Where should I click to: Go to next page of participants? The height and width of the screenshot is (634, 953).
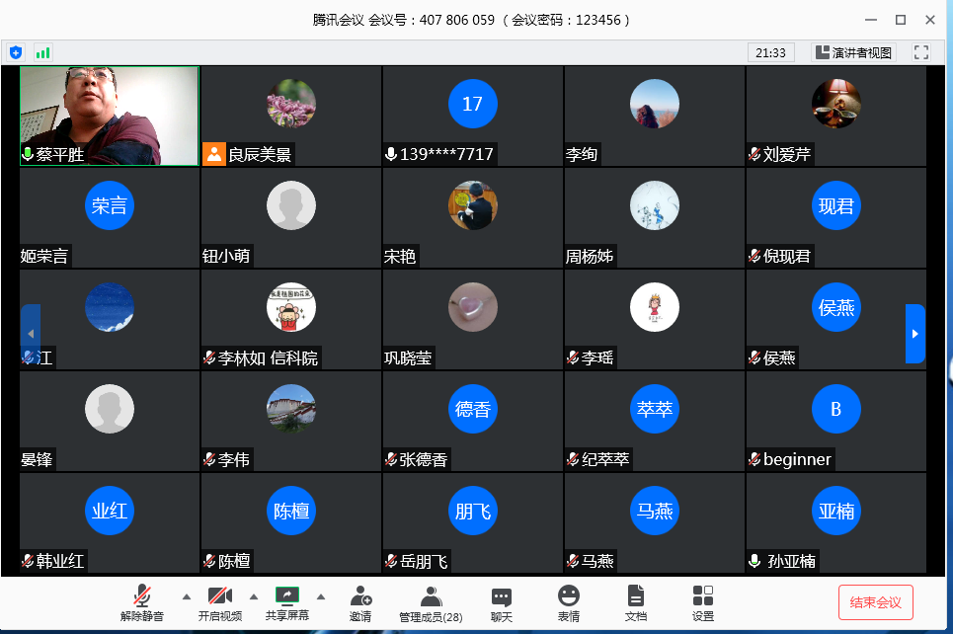pos(914,334)
